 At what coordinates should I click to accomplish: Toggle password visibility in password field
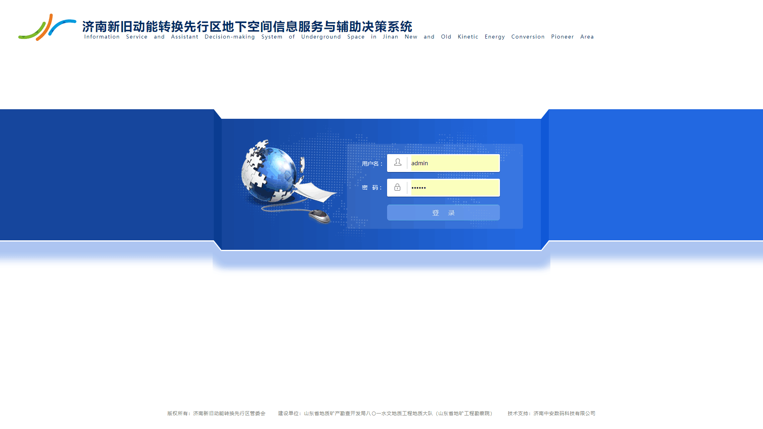click(x=397, y=187)
